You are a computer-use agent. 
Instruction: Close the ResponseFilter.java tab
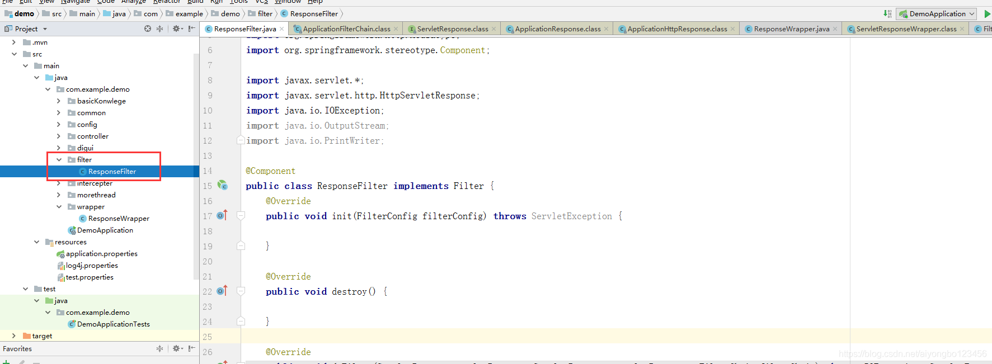(282, 29)
